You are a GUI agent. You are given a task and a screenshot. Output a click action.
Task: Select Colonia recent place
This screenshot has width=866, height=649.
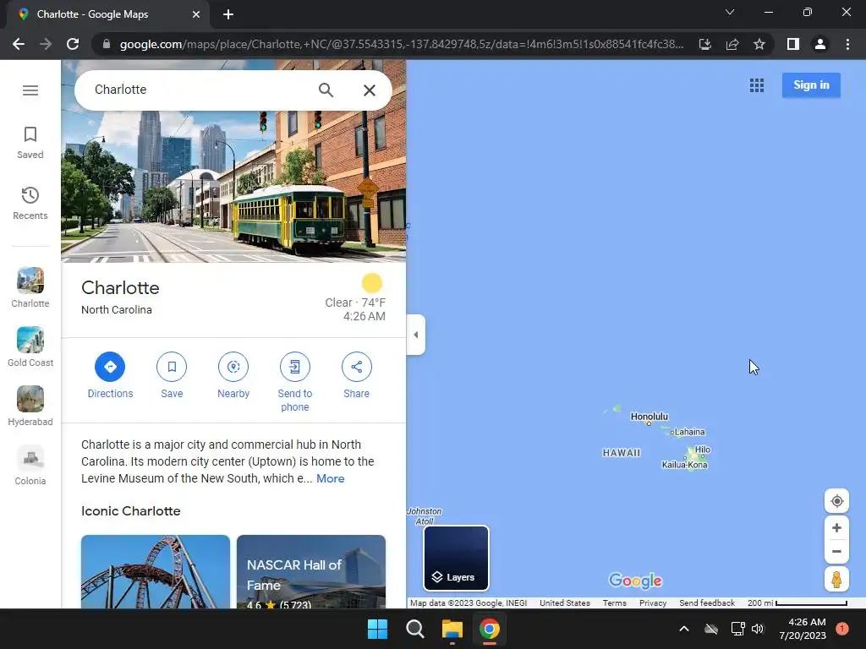coord(30,465)
